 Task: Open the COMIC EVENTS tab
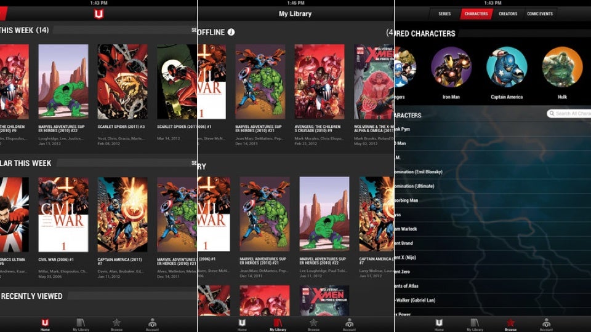540,14
